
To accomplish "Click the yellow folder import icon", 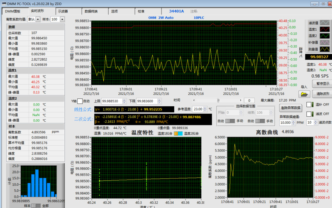I will click(x=304, y=94).
